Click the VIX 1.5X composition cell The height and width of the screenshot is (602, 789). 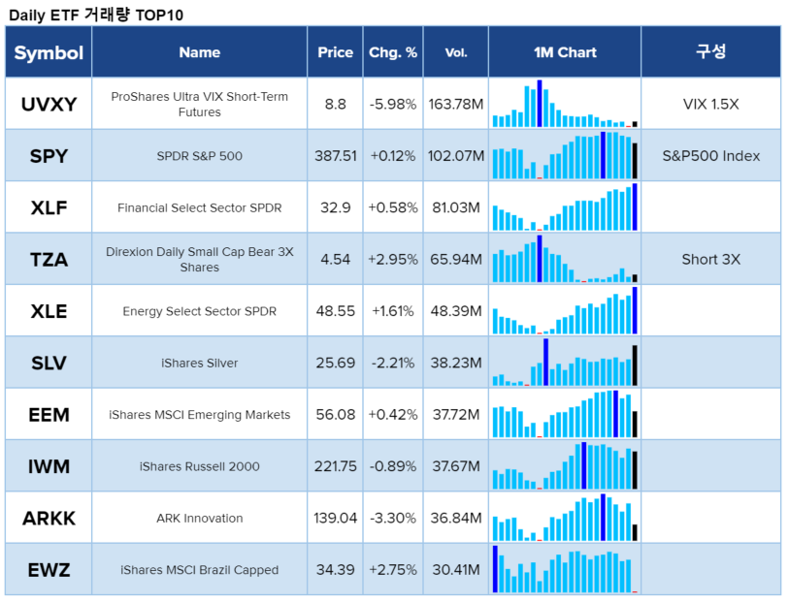711,104
